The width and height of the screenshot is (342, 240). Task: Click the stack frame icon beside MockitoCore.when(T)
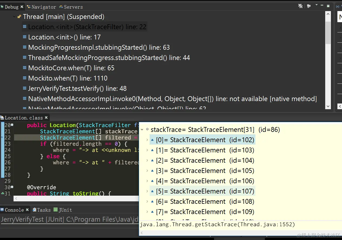point(24,68)
